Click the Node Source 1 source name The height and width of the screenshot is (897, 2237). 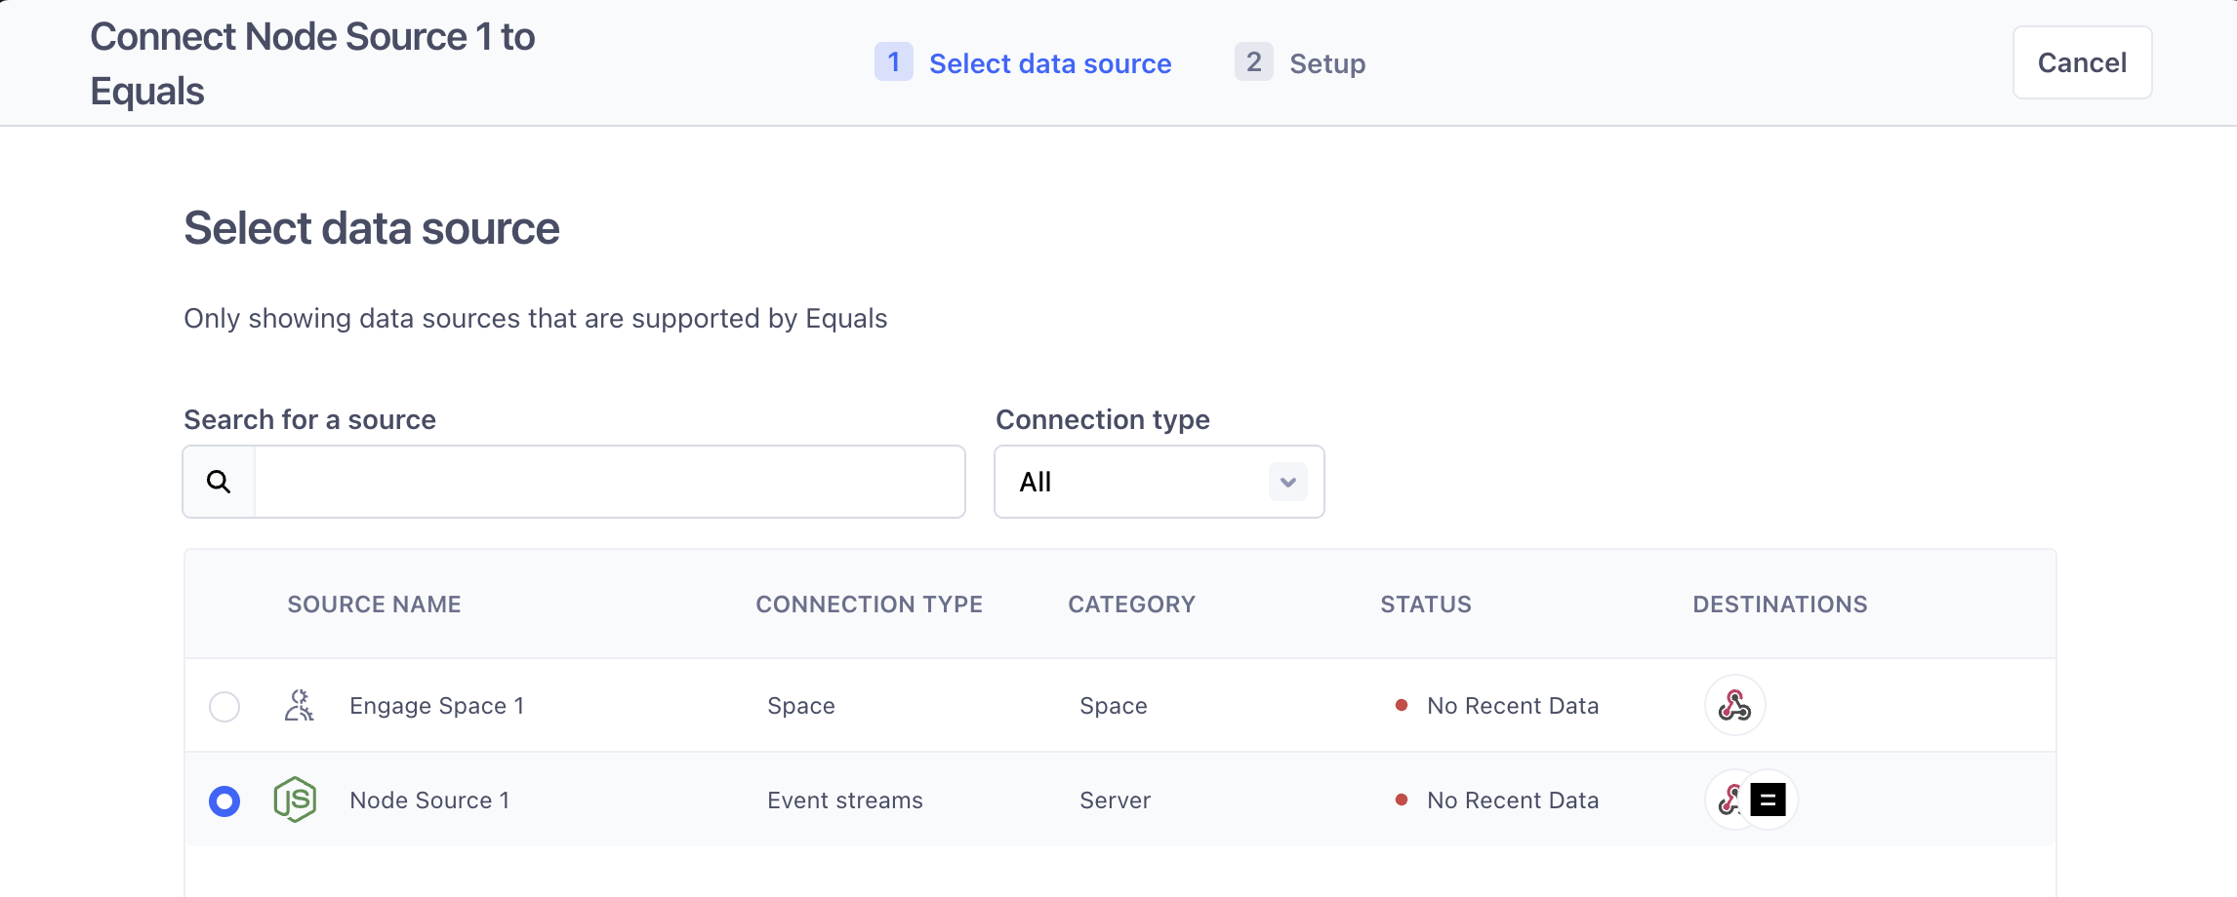point(429,799)
